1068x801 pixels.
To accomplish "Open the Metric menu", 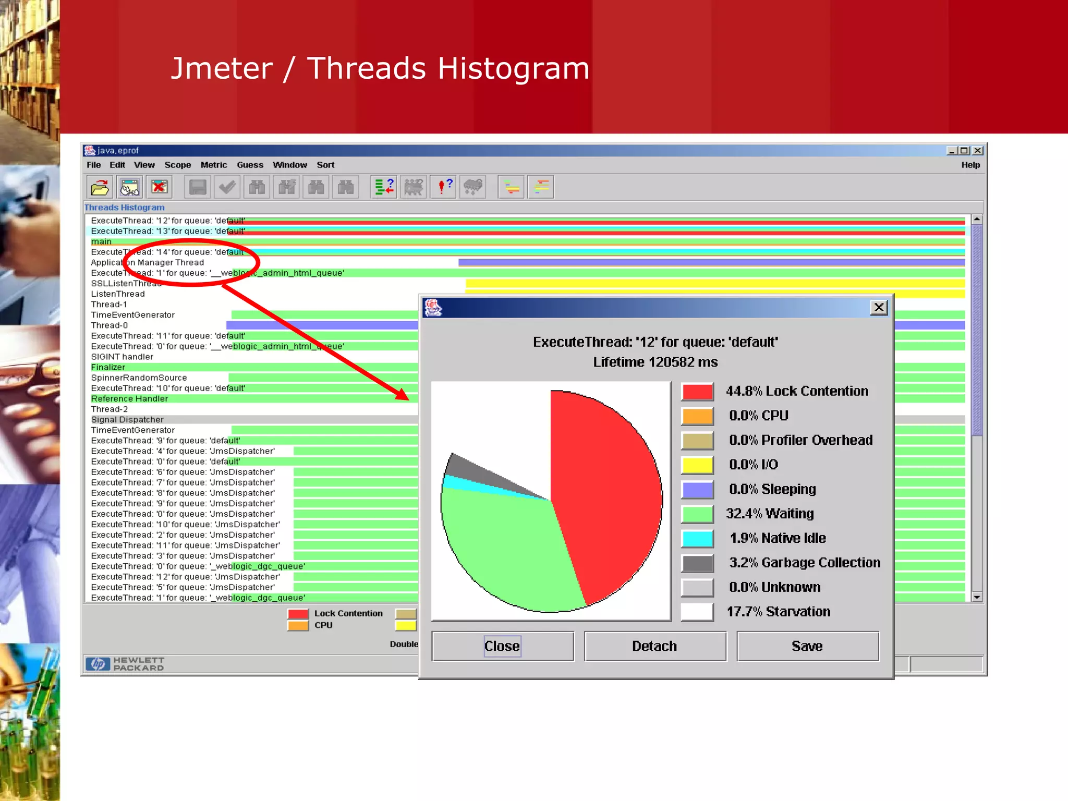I will click(x=214, y=165).
